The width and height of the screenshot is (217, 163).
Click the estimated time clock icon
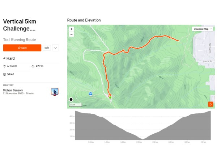(5, 74)
